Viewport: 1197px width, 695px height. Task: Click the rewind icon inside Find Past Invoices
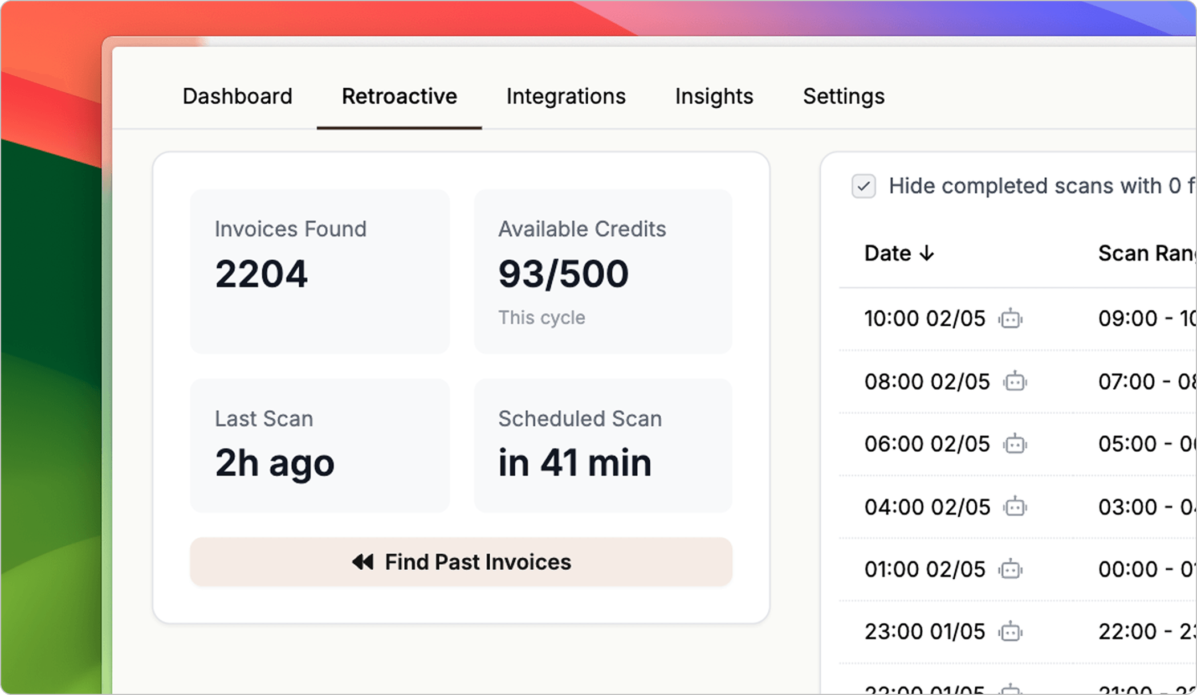coord(362,562)
